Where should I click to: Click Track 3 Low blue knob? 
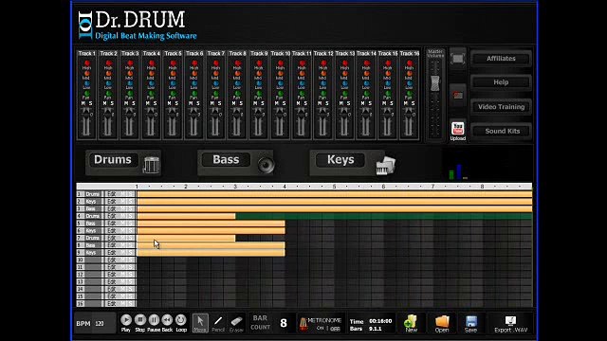coord(130,83)
